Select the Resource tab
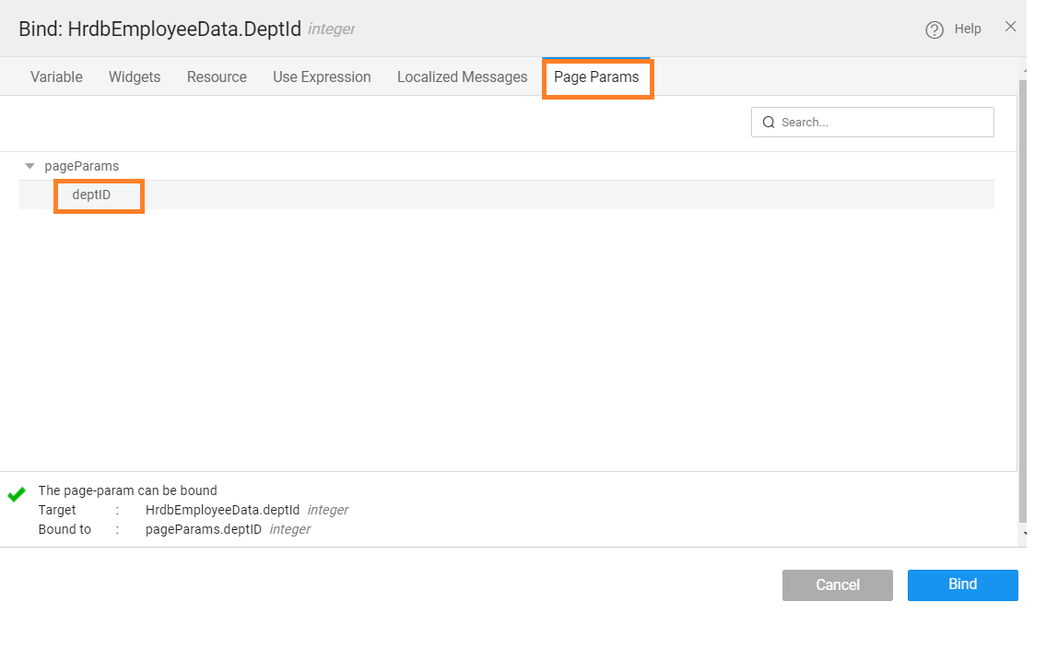 pyautogui.click(x=217, y=77)
